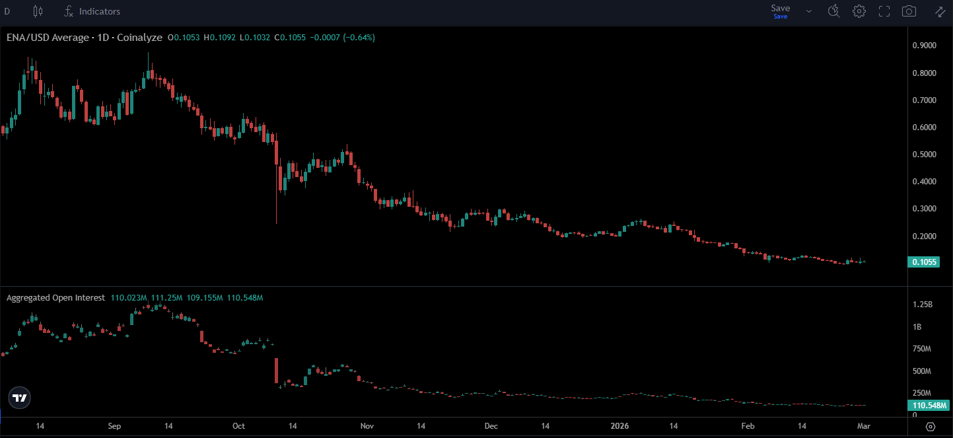The image size is (953, 438).
Task: Open the Indicators dialog
Action: (92, 11)
